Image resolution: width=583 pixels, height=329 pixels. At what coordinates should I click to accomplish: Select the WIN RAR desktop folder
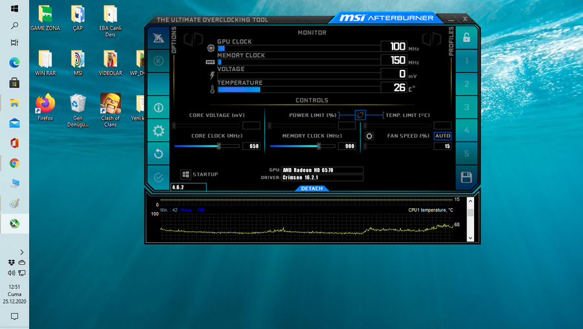(x=45, y=63)
